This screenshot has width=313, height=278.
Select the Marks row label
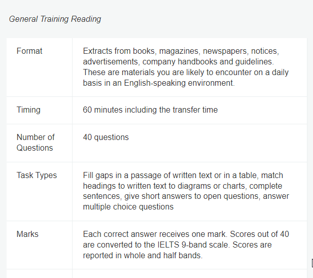(x=27, y=234)
